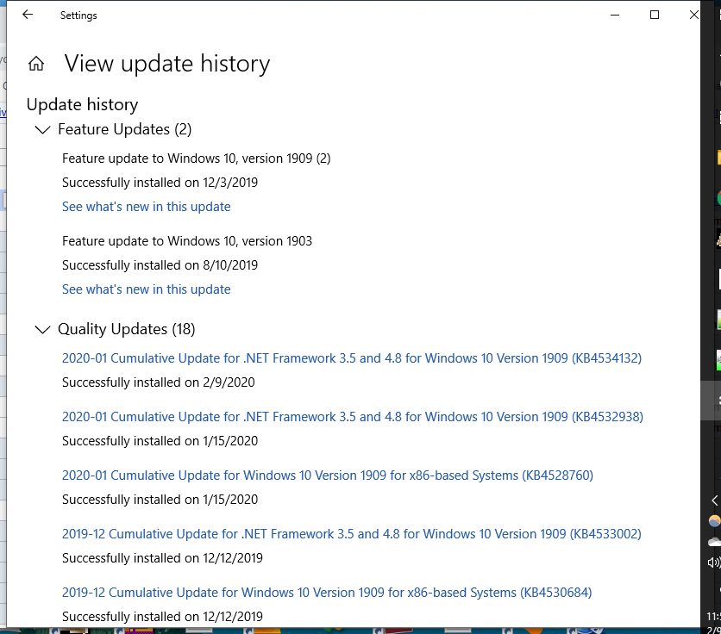Open 'See what's new' link under version 1909
Viewport: 721px width, 634px height.
click(x=147, y=207)
